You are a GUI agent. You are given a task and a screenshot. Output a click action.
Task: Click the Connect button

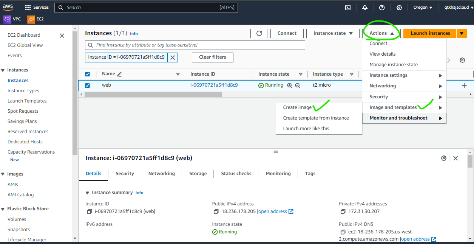[287, 33]
